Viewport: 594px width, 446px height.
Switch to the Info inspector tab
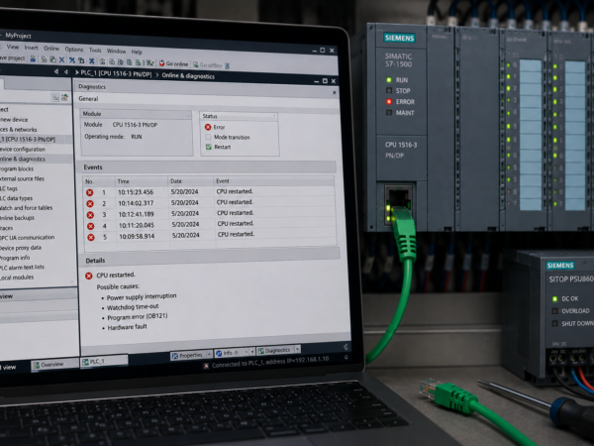[232, 353]
